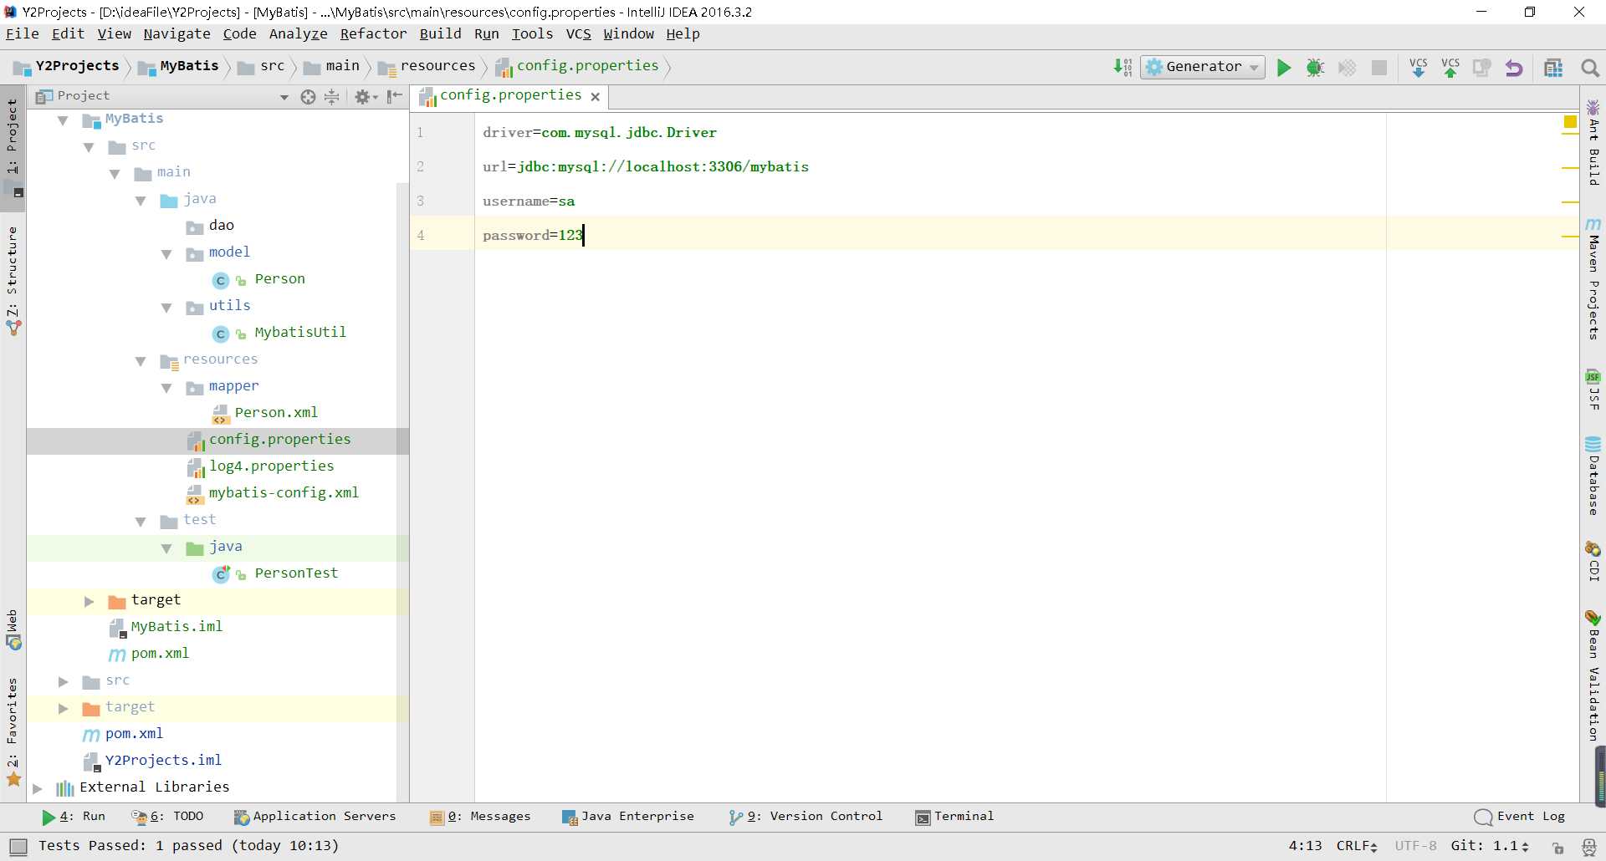Open the Generator run configuration dropdown
Screen dimensions: 1606x861
[1202, 67]
